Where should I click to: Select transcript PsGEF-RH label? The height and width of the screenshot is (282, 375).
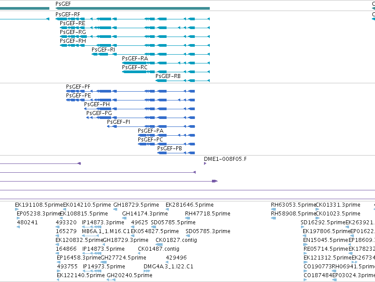coord(73,41)
